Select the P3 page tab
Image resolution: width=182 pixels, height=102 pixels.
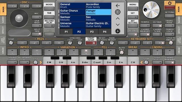tap(92, 32)
